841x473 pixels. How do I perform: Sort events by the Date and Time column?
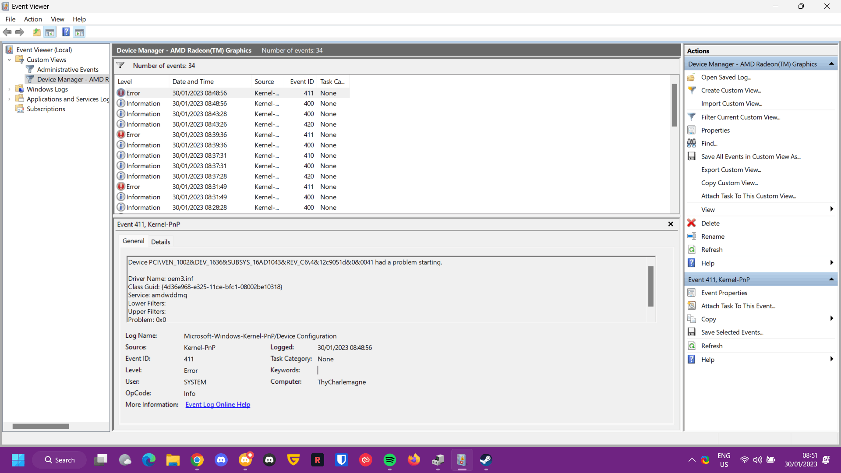click(210, 81)
